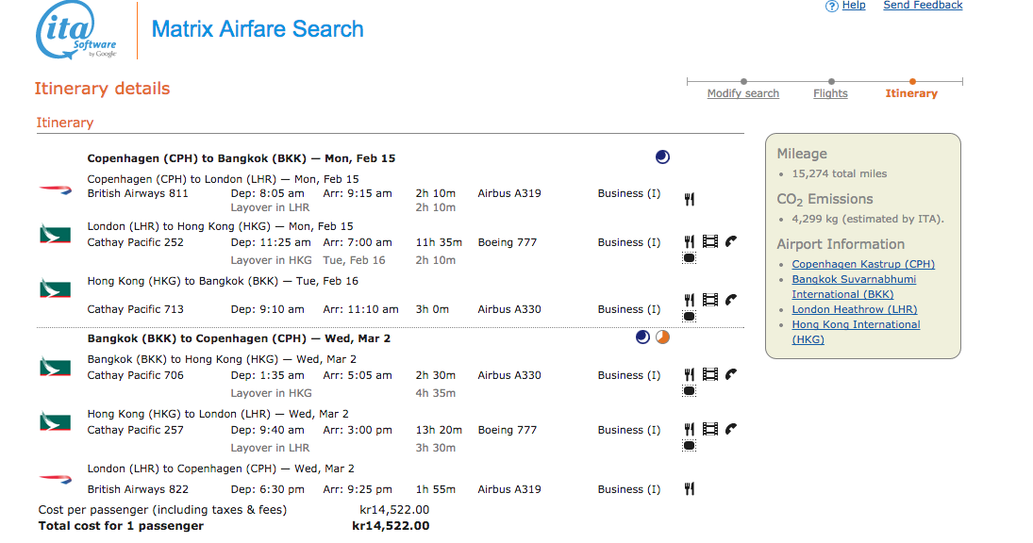Click the Matrix Airfare Search title
The height and width of the screenshot is (543, 1033).
pos(258,29)
